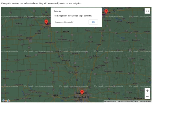Click the Kirksville town label
Image resolution: width=175 pixels, height=131 pixels.
(132, 58)
